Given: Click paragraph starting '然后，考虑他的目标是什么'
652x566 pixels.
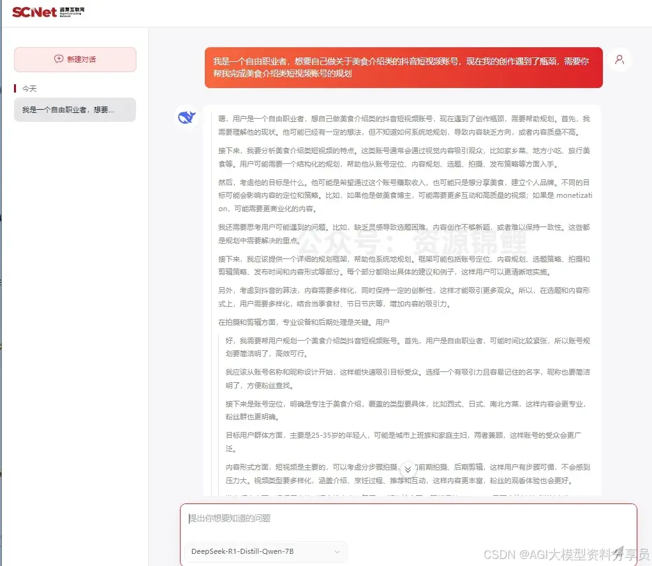Looking at the screenshot, I should tap(405, 195).
